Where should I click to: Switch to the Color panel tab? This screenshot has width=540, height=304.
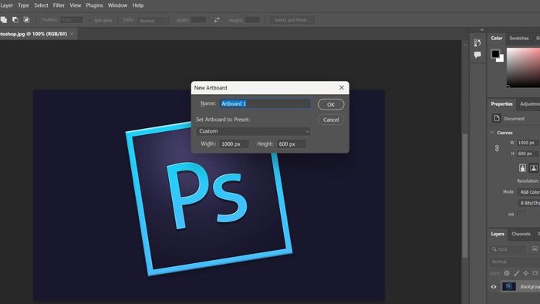(497, 39)
